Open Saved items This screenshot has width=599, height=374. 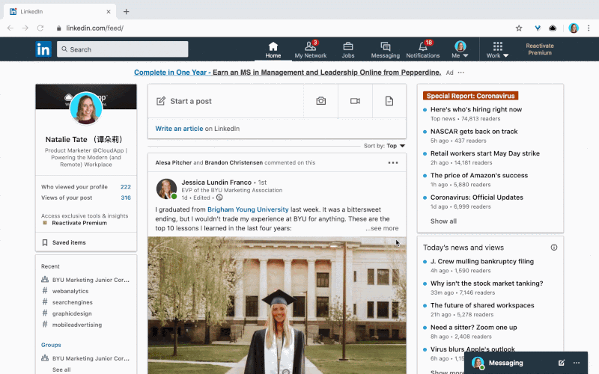point(69,242)
